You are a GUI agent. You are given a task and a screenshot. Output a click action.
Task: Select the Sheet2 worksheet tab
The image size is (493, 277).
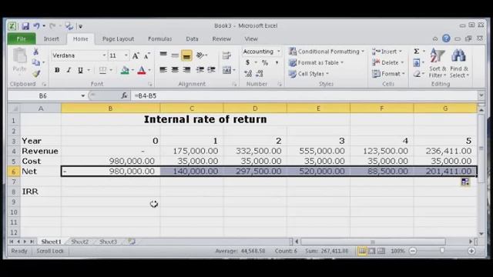tap(79, 242)
